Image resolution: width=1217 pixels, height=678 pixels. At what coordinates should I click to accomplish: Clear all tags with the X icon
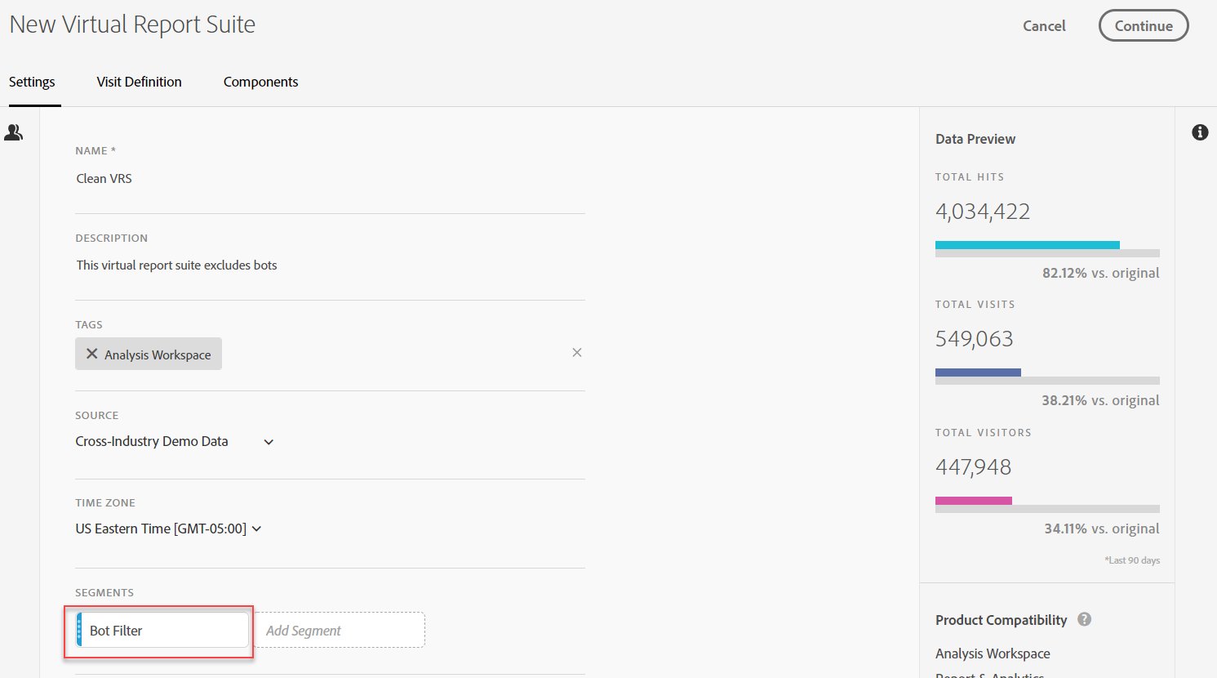pos(577,353)
